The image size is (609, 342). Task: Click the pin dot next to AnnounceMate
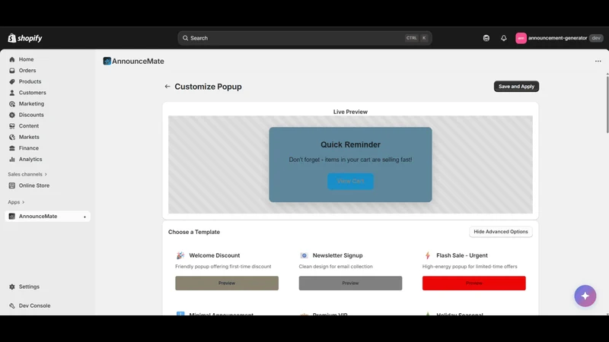coord(84,217)
